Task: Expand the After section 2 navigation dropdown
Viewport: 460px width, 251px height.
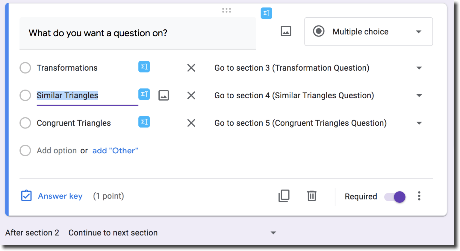Action: click(x=172, y=233)
